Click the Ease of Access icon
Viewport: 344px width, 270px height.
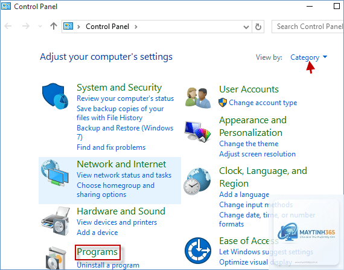(x=198, y=251)
